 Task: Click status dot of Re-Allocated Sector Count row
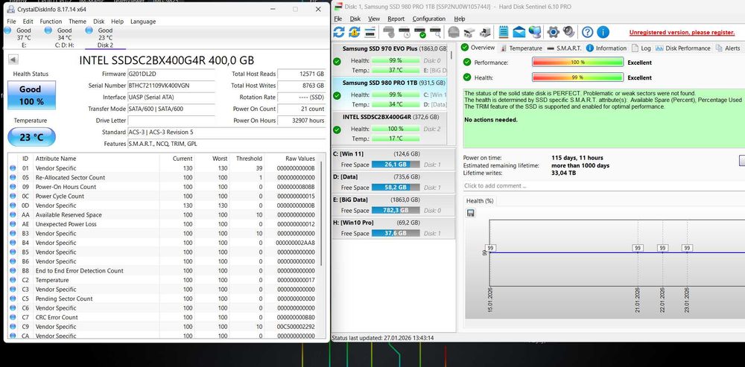[13, 178]
